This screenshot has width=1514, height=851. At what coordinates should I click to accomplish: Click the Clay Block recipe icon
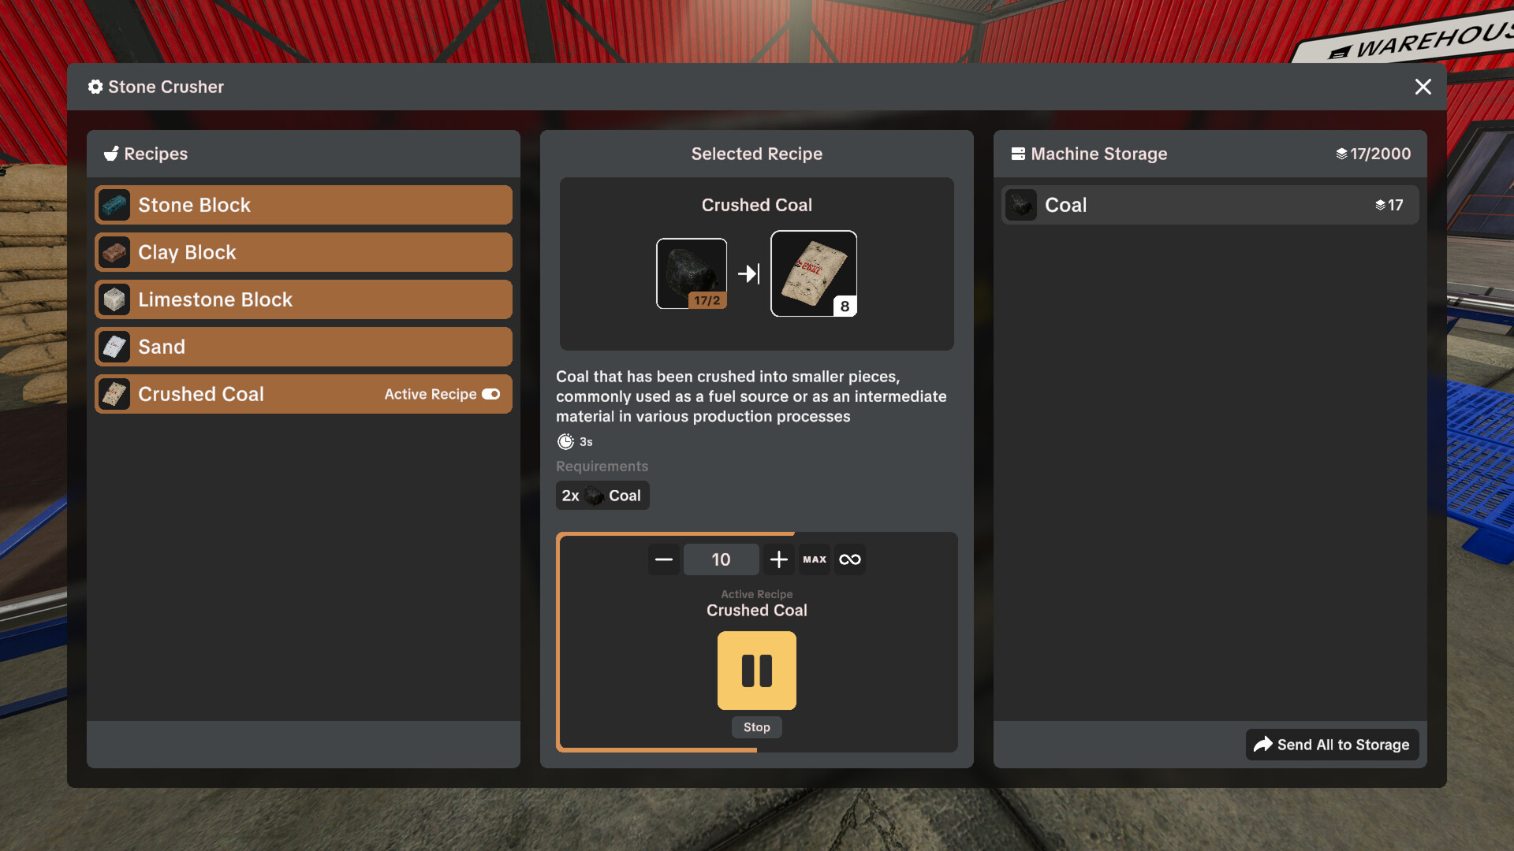coord(114,252)
